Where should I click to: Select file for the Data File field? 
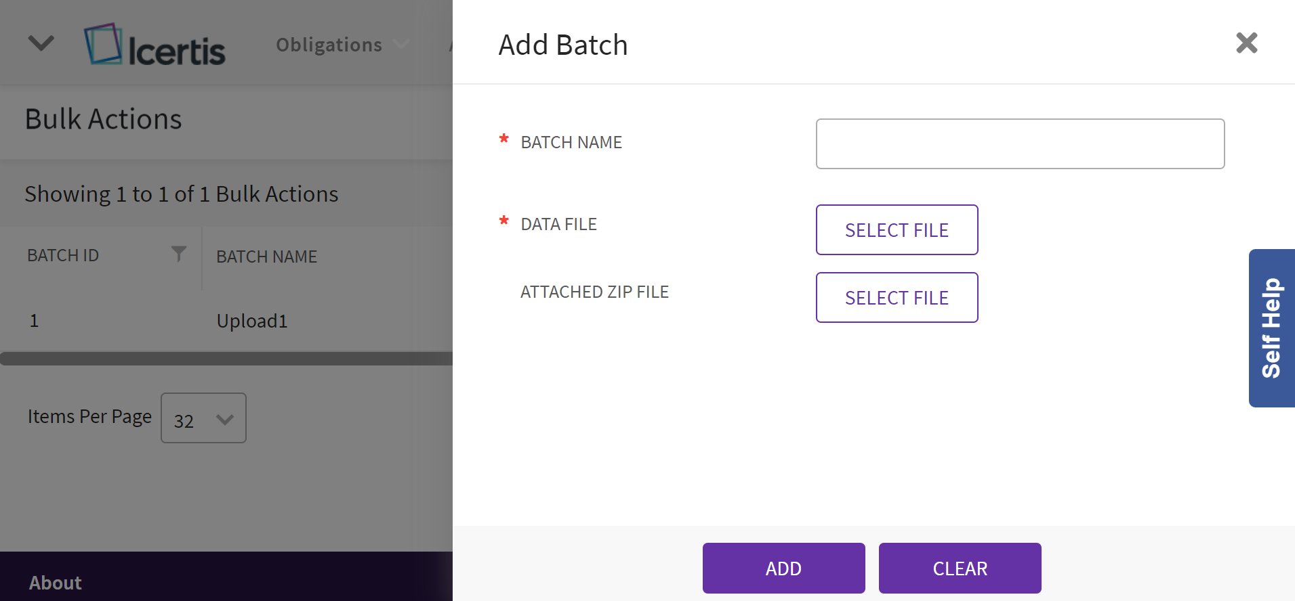[x=896, y=230]
